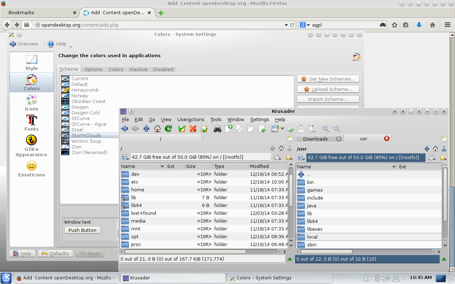Click the Firefox bookmark star icon
Viewport: 455px width, 284px height.
(x=394, y=25)
